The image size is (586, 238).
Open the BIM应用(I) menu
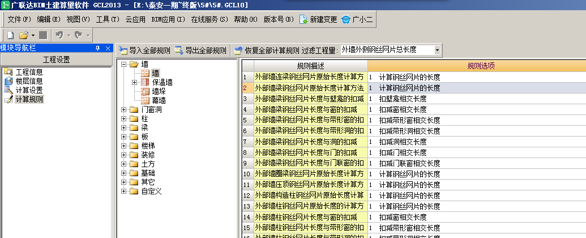pyautogui.click(x=168, y=19)
